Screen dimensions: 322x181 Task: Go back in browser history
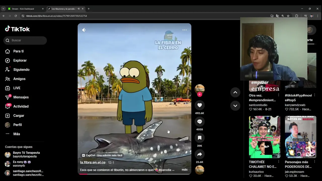pyautogui.click(x=4, y=16)
